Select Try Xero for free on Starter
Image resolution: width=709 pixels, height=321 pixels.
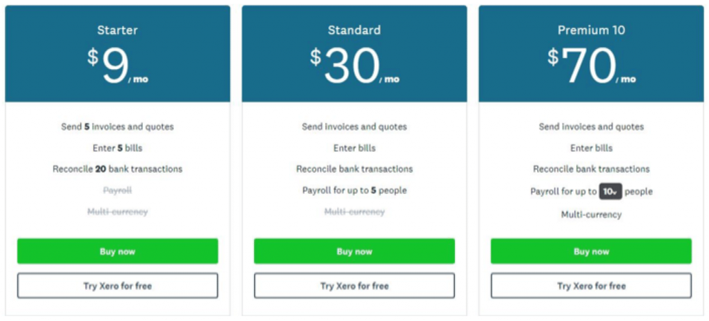(x=118, y=286)
